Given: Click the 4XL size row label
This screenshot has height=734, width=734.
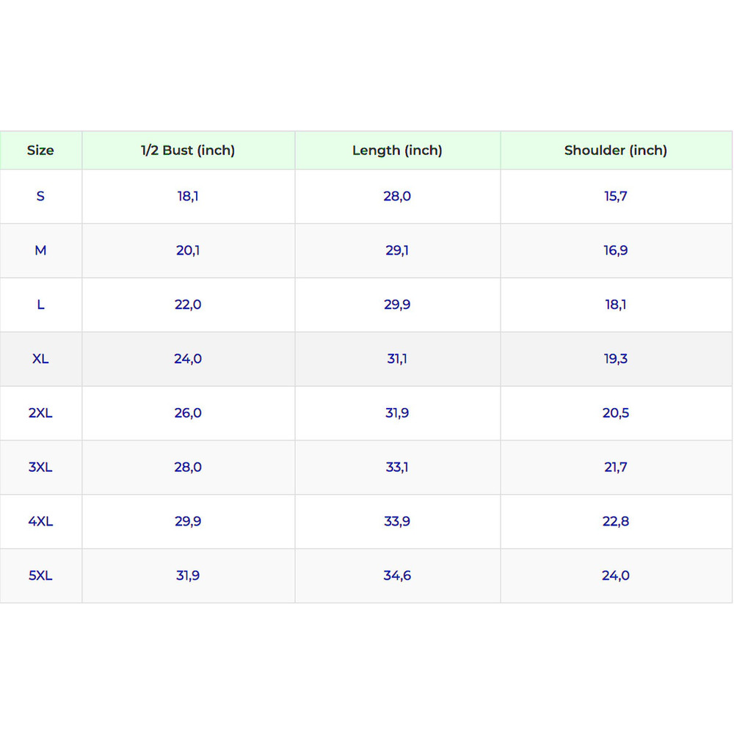Looking at the screenshot, I should (x=40, y=521).
